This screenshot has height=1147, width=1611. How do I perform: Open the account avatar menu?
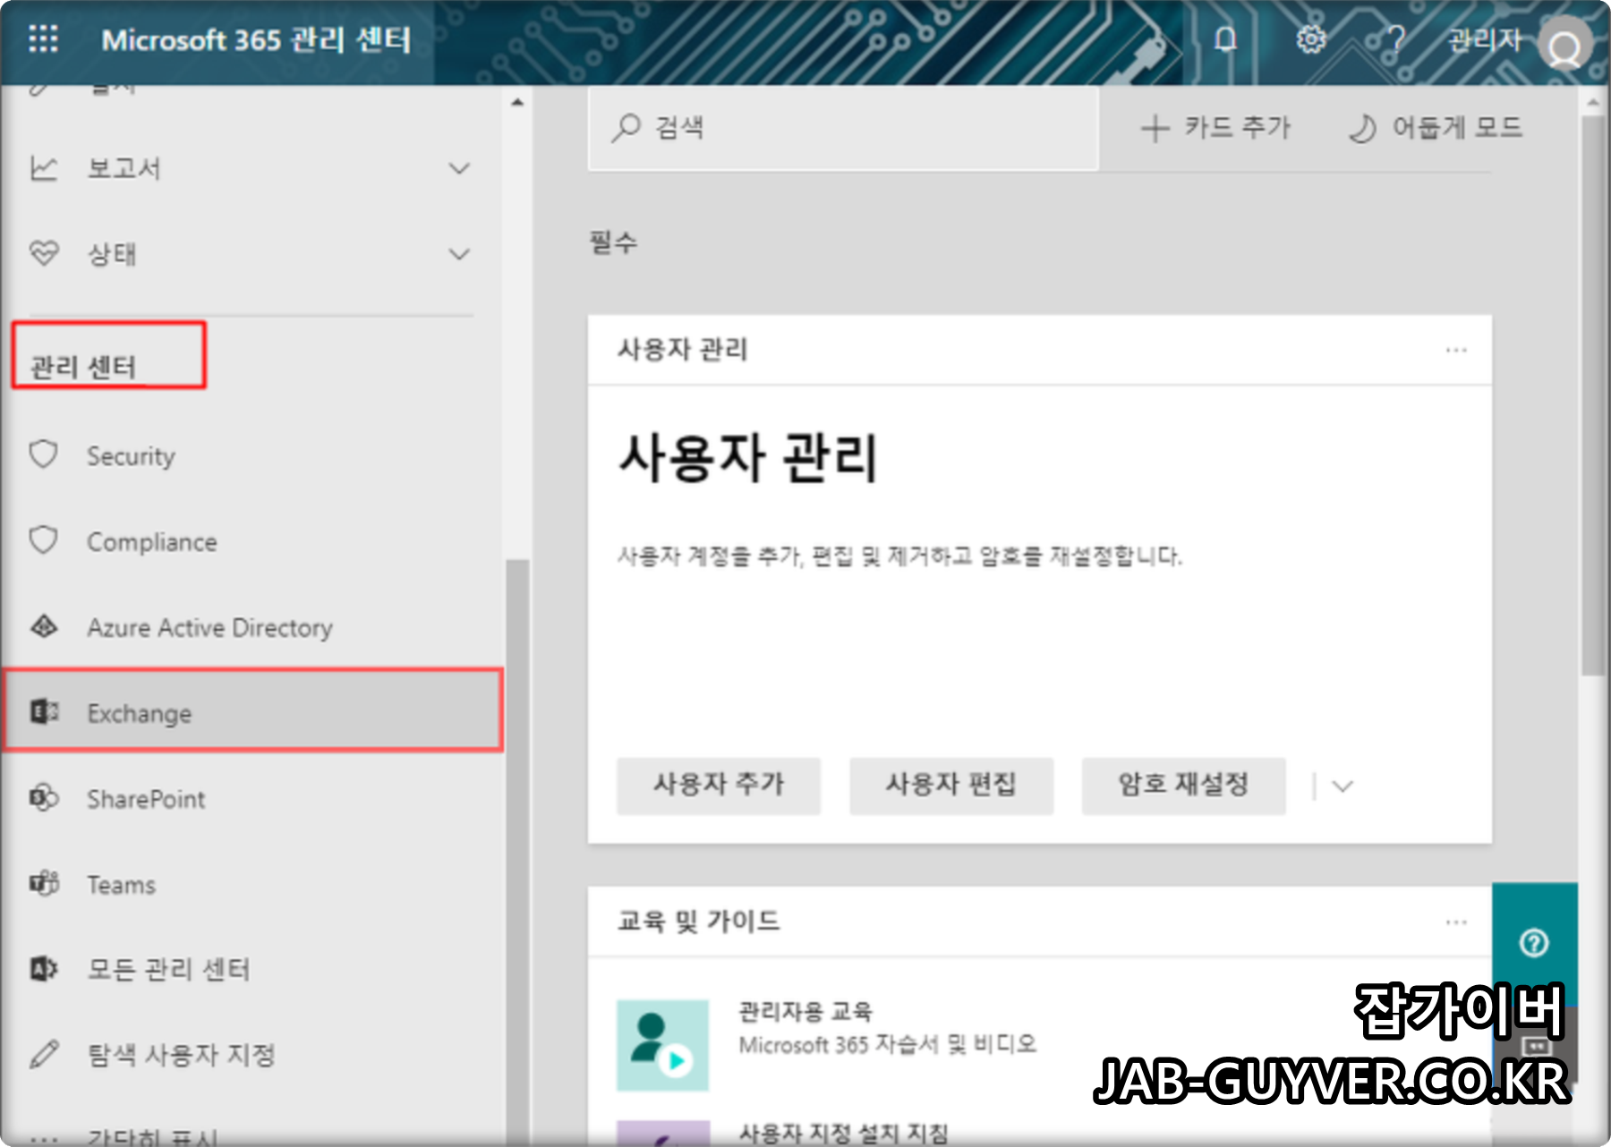[x=1564, y=44]
